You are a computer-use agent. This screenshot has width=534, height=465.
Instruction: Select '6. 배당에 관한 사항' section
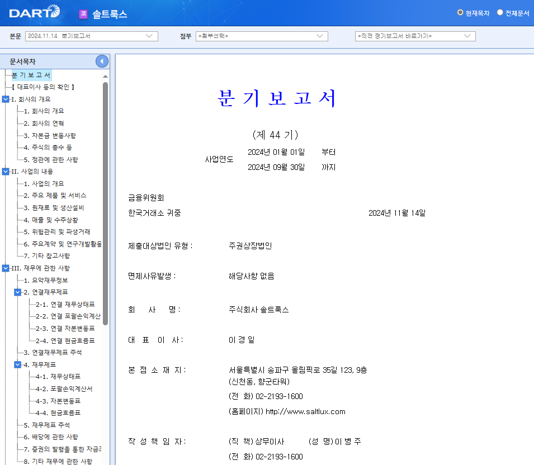coord(51,435)
